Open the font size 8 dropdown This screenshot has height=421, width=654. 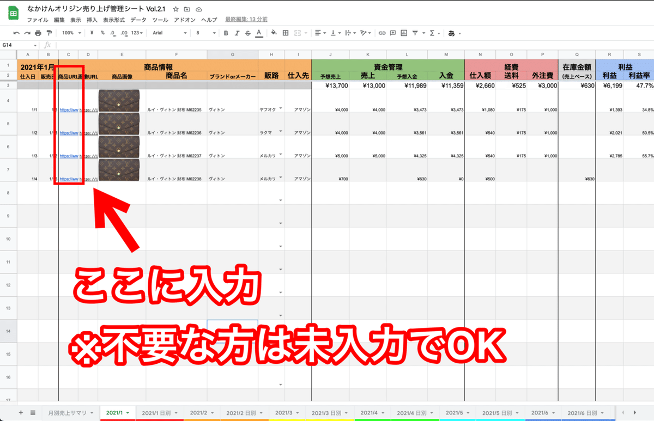205,33
